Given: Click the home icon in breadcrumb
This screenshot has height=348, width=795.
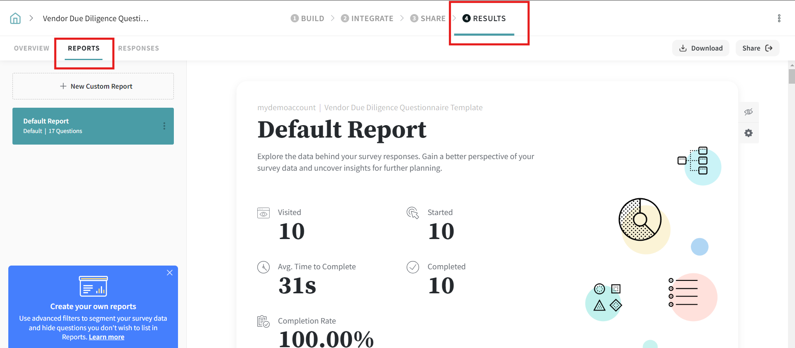Looking at the screenshot, I should tap(15, 18).
